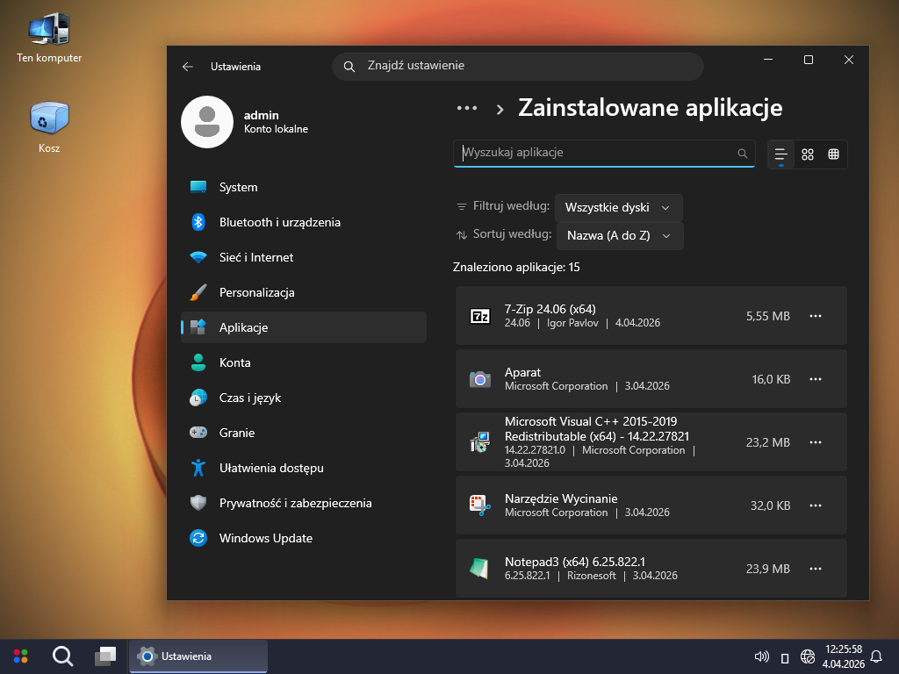Open the Windows Update section
Screen dimensions: 899x674
pyautogui.click(x=265, y=538)
